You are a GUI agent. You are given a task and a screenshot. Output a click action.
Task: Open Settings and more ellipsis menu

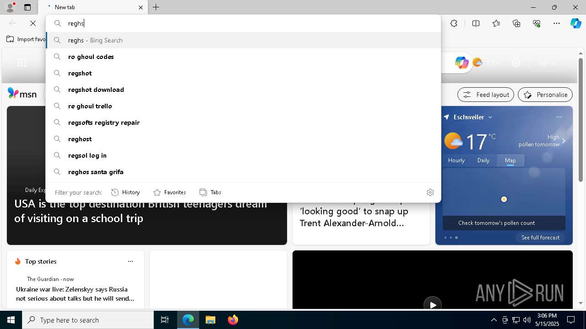tap(557, 23)
